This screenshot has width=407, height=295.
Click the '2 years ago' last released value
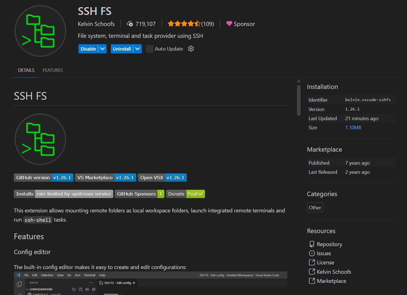[x=357, y=172]
